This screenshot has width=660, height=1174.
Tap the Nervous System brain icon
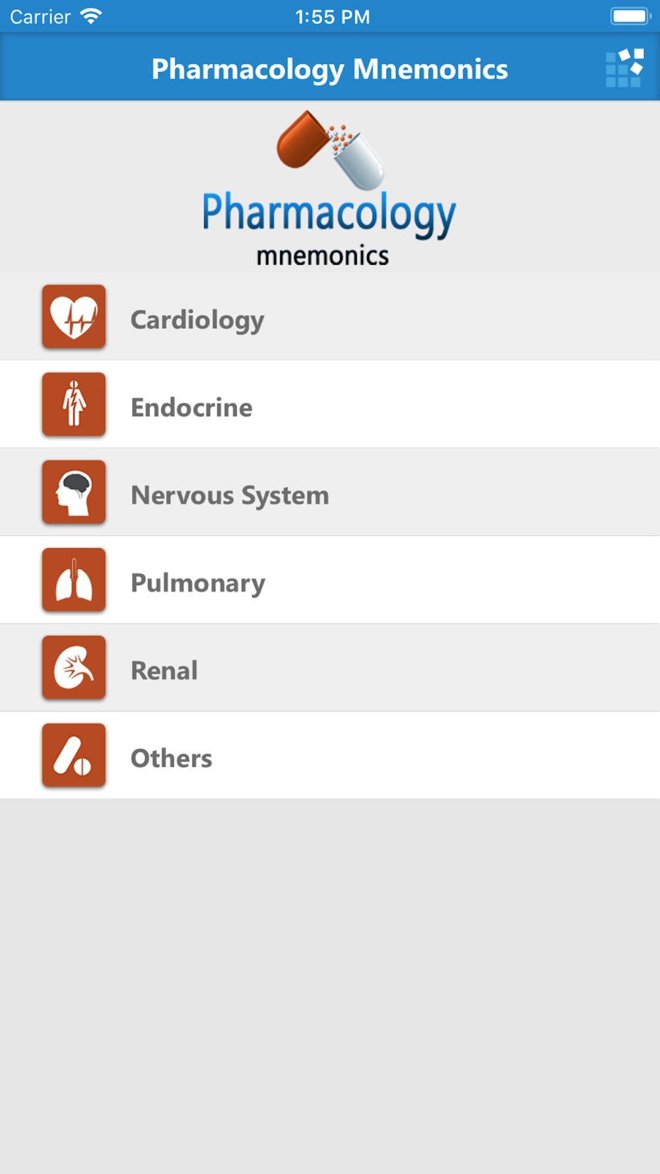(74, 492)
